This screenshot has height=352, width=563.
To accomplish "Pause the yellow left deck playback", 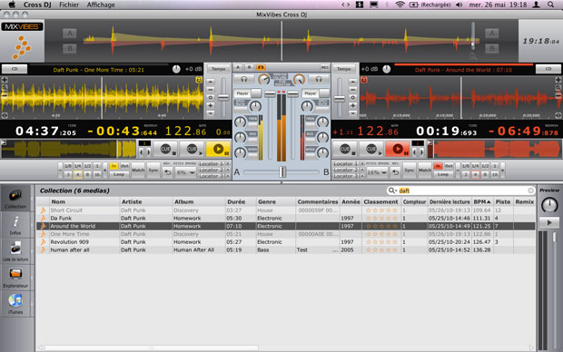I will tap(218, 150).
